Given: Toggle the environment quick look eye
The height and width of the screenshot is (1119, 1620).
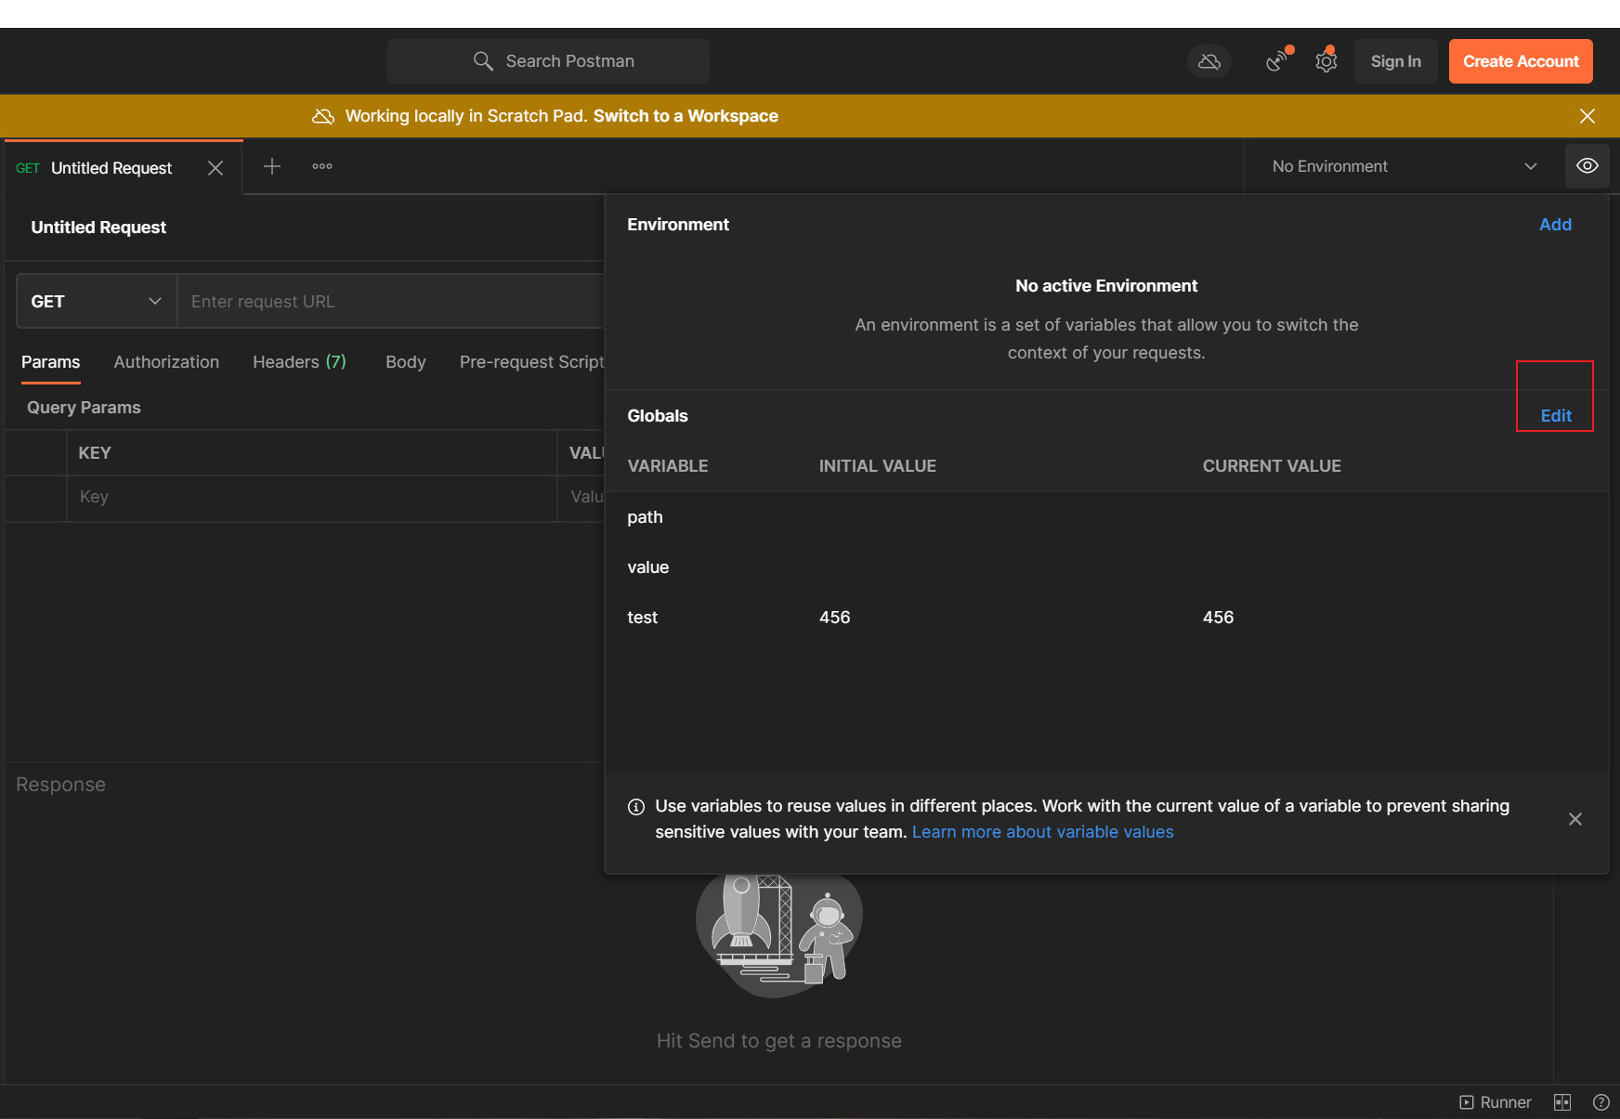Looking at the screenshot, I should tap(1587, 166).
